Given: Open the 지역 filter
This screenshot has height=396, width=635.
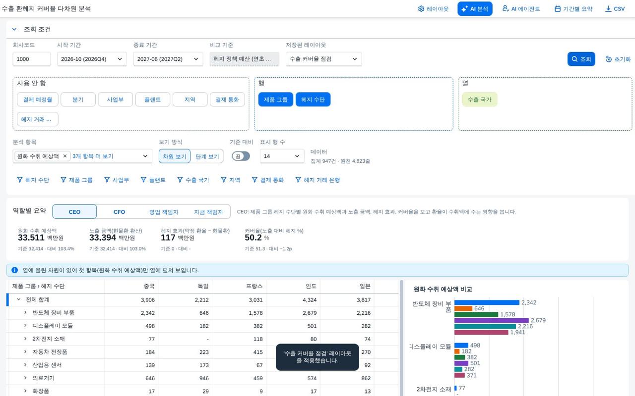Looking at the screenshot, I should 231,180.
